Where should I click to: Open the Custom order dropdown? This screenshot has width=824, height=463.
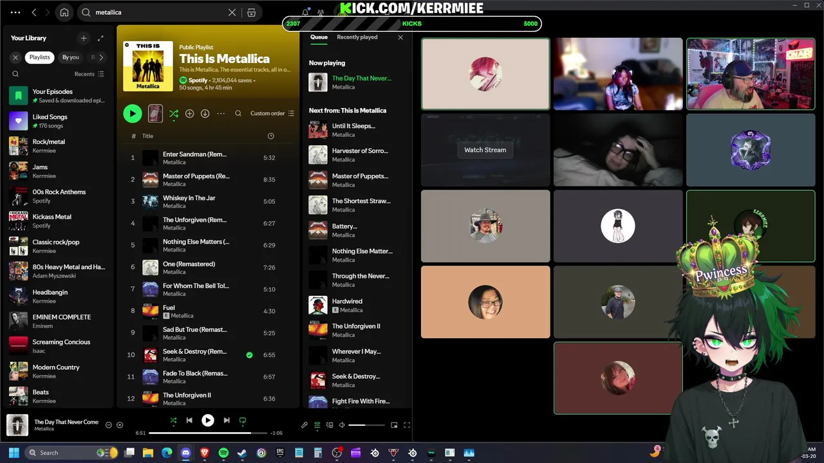click(x=272, y=113)
